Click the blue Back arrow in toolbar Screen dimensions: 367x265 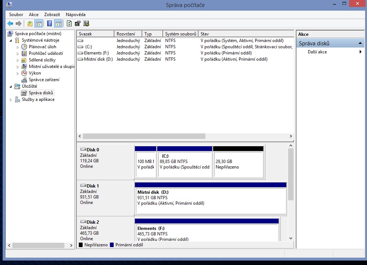pyautogui.click(x=10, y=24)
